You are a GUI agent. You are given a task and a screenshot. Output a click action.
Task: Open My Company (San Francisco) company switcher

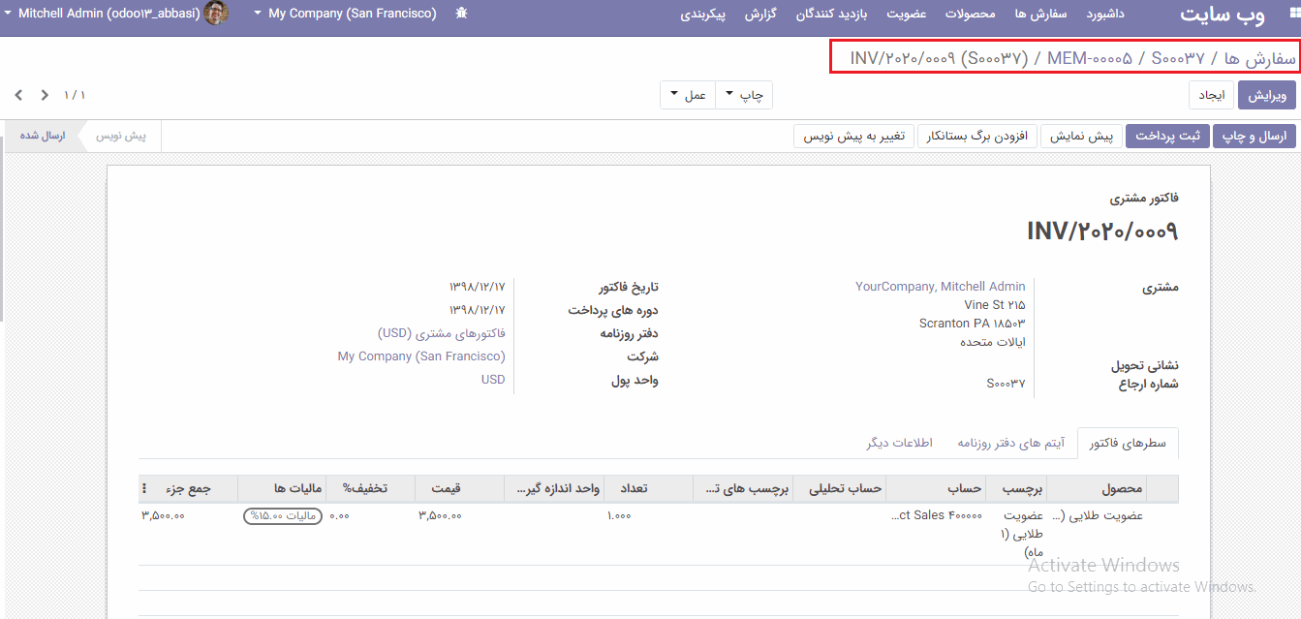345,14
